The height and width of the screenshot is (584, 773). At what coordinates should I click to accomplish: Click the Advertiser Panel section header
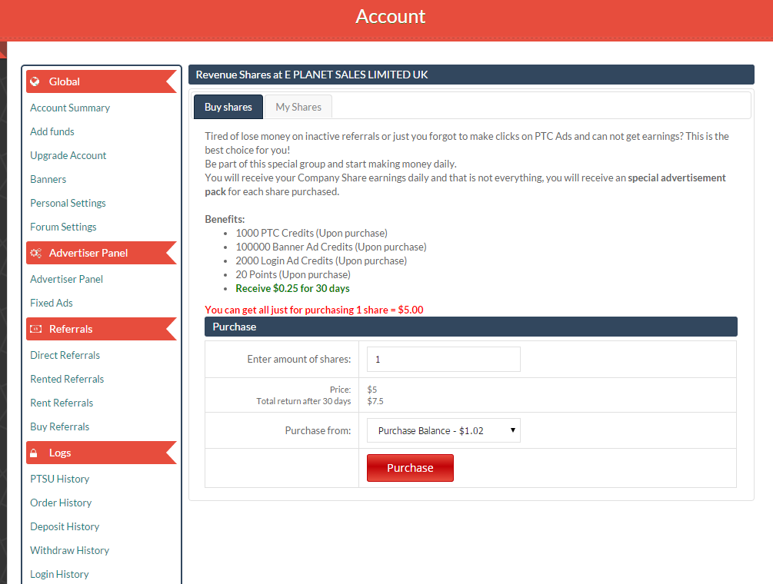[101, 253]
